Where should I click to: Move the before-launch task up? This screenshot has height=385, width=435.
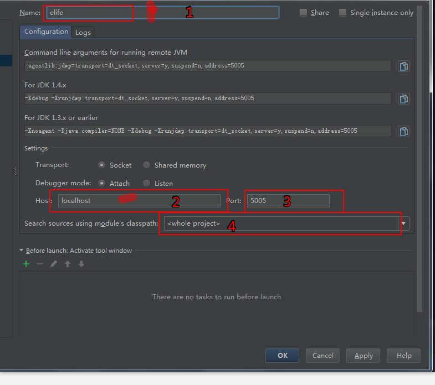pyautogui.click(x=68, y=264)
